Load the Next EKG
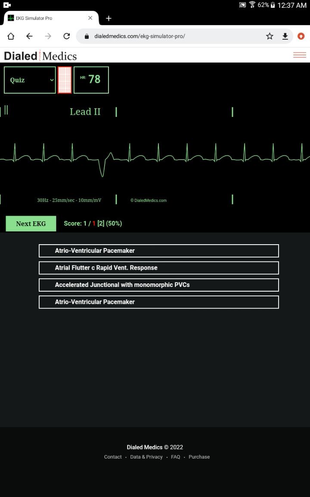 click(31, 223)
